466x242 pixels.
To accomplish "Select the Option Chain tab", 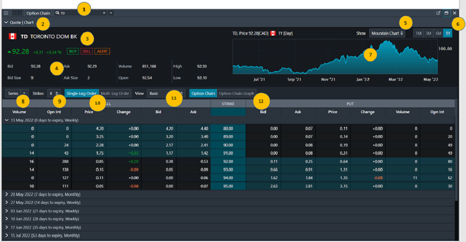I will pyautogui.click(x=203, y=93).
